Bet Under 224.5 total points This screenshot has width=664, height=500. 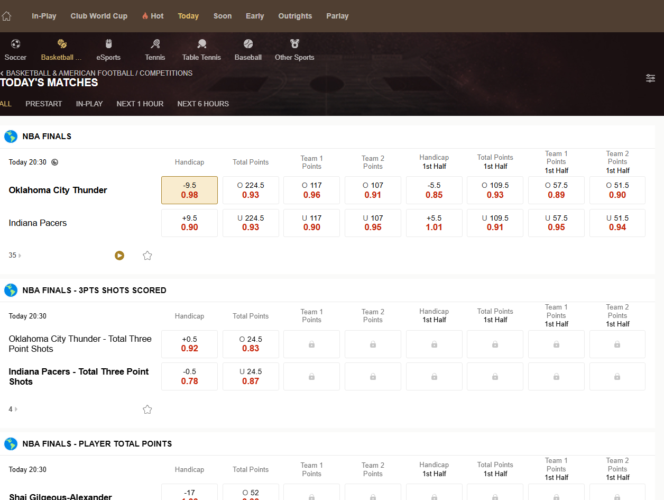(x=251, y=223)
